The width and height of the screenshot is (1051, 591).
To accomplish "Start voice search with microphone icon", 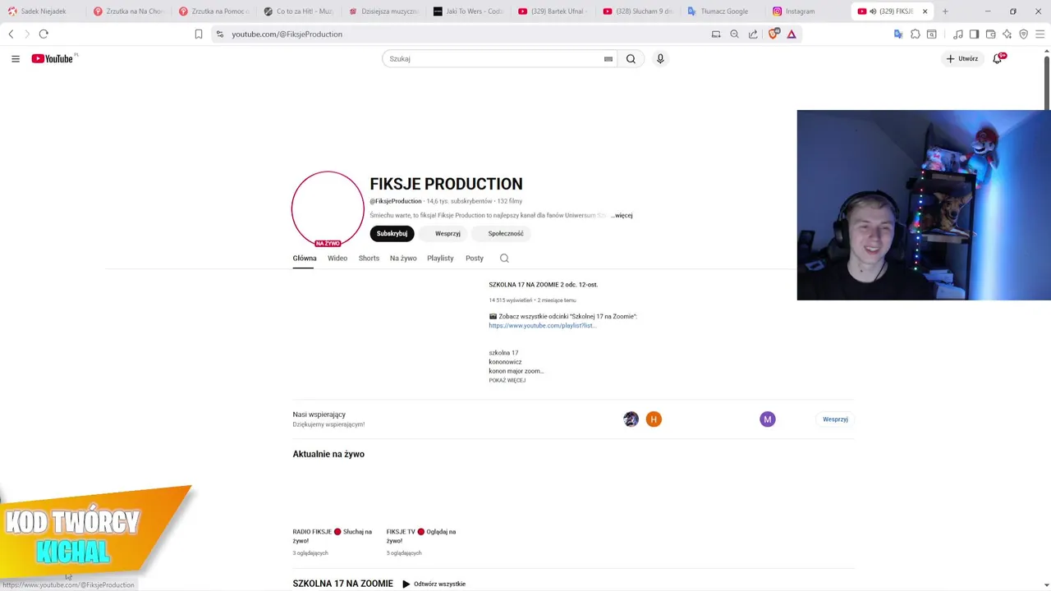I will click(x=659, y=59).
